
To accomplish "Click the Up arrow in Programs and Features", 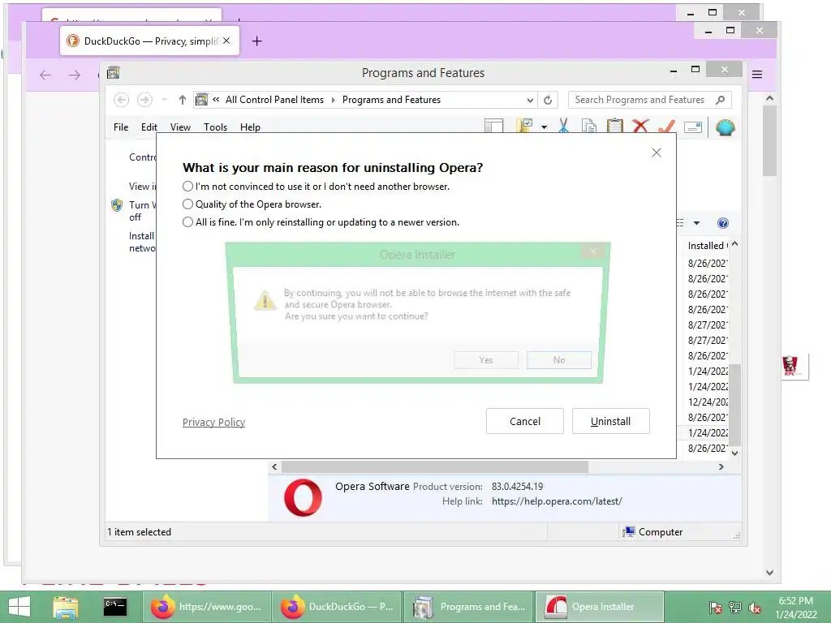I will tap(183, 100).
